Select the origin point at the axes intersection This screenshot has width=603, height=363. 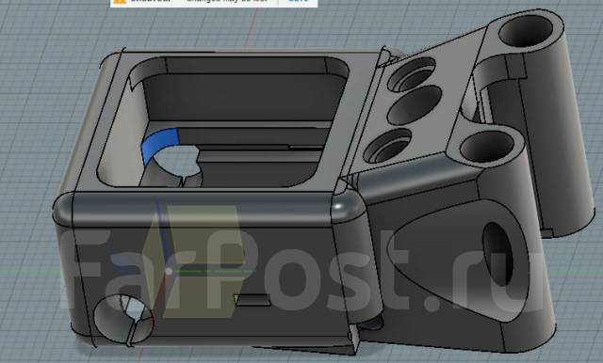tap(169, 271)
